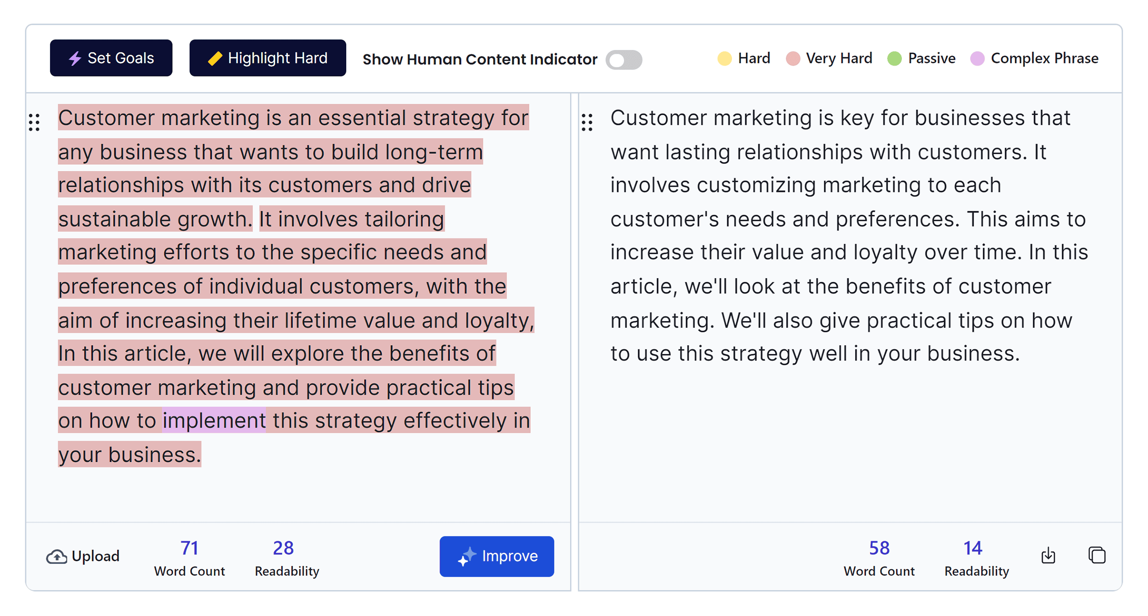Click the highlighter icon in Highlight Hard
This screenshot has height=616, width=1148.
click(x=216, y=58)
